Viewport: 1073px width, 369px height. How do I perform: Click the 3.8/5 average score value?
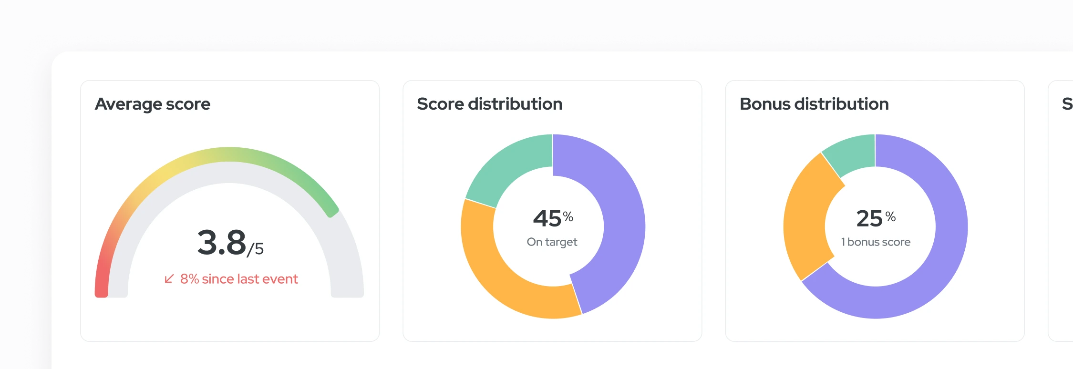click(230, 243)
